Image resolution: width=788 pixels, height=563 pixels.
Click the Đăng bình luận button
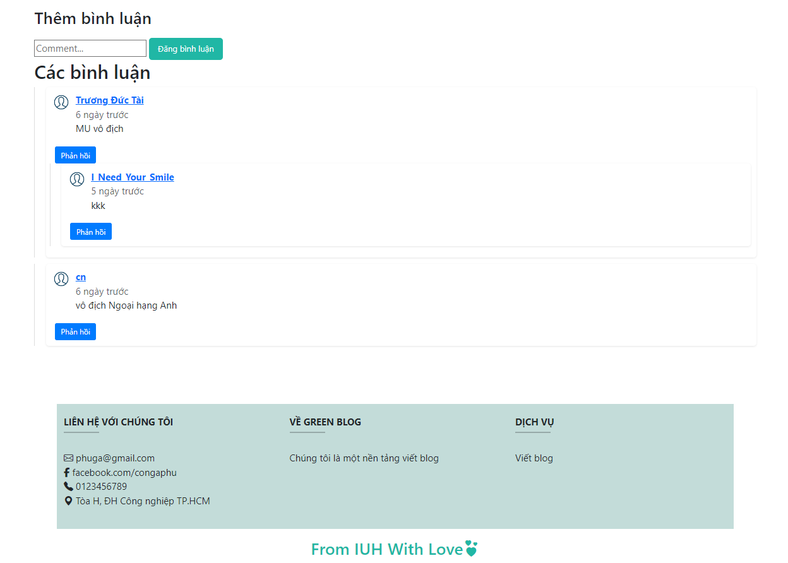point(186,49)
